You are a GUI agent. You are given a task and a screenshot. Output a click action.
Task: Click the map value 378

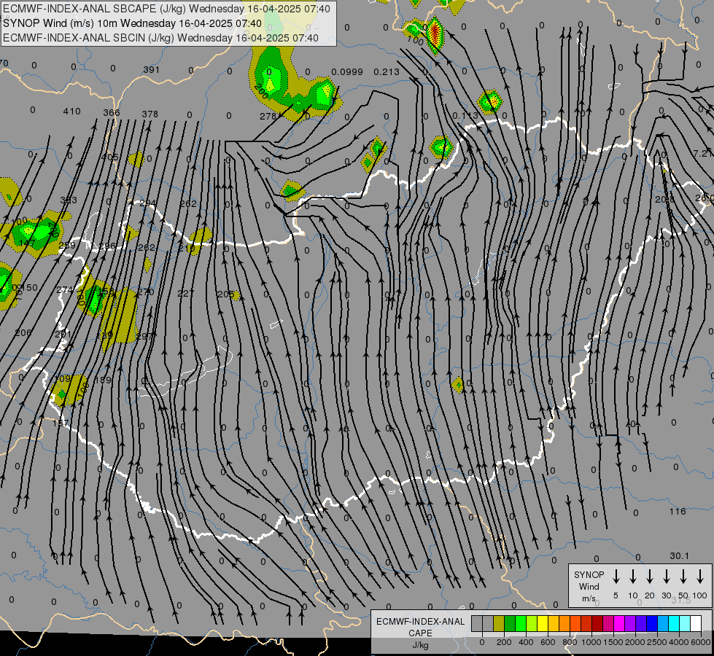[x=150, y=114]
